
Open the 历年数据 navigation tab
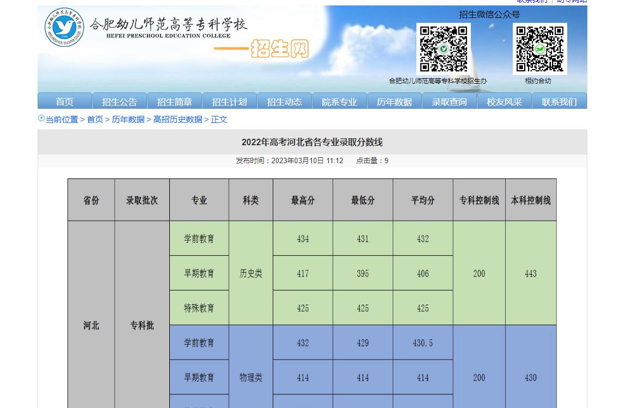[395, 101]
